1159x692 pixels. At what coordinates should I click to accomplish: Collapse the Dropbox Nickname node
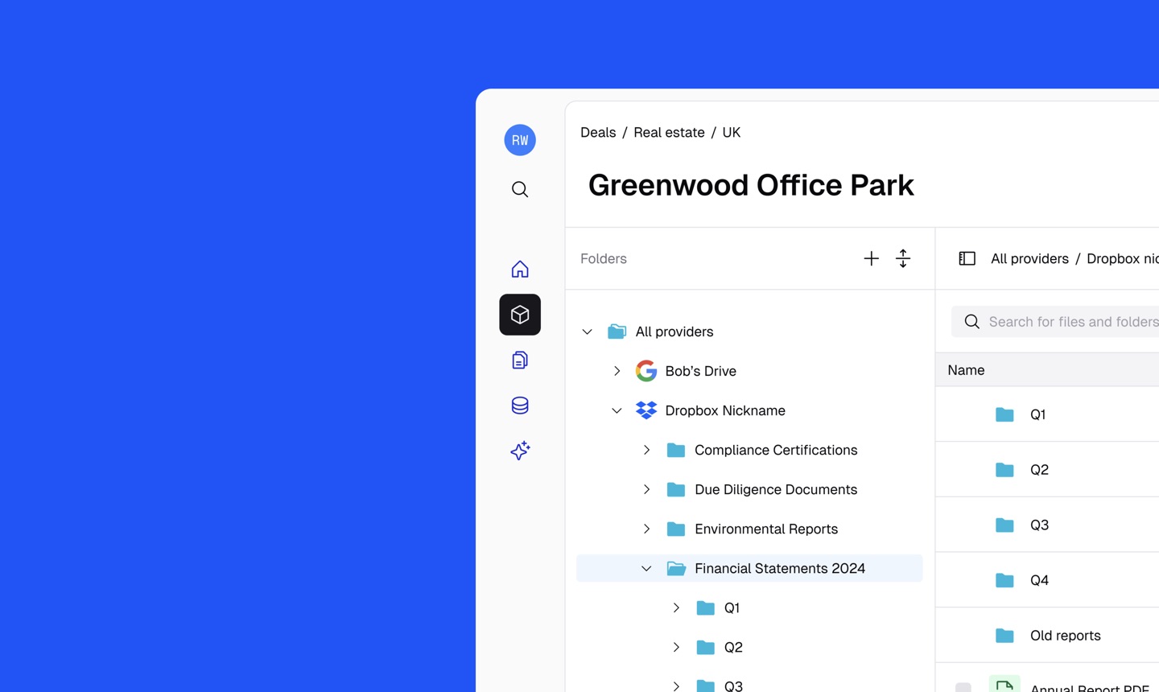pyautogui.click(x=617, y=410)
